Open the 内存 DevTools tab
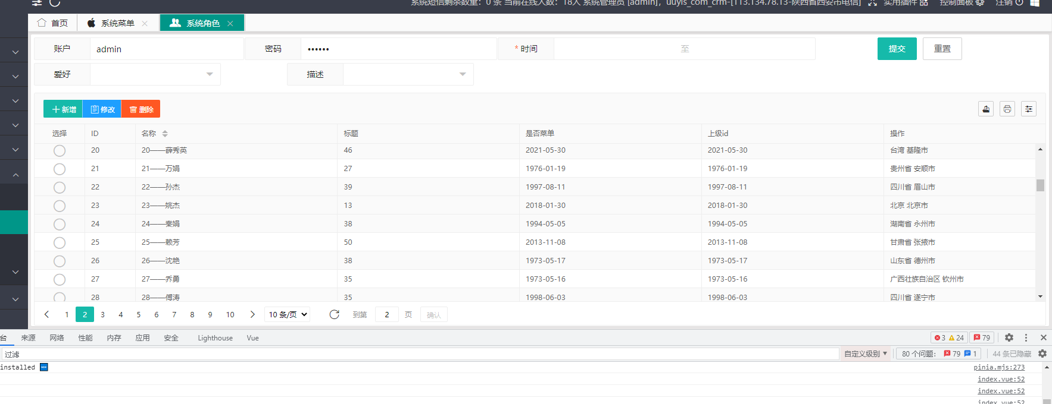Screen dimensions: 1052x404 pos(114,337)
